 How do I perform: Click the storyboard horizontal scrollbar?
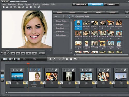coord(44,93)
